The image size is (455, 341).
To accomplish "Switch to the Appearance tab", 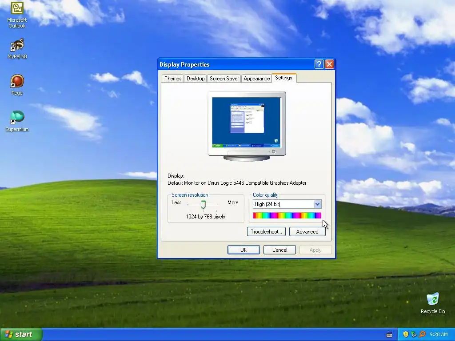I will coord(256,79).
